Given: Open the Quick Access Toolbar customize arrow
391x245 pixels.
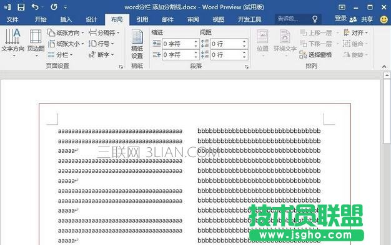Looking at the screenshot, I should pos(66,7).
